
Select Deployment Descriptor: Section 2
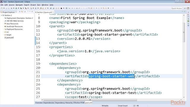[20, 18]
